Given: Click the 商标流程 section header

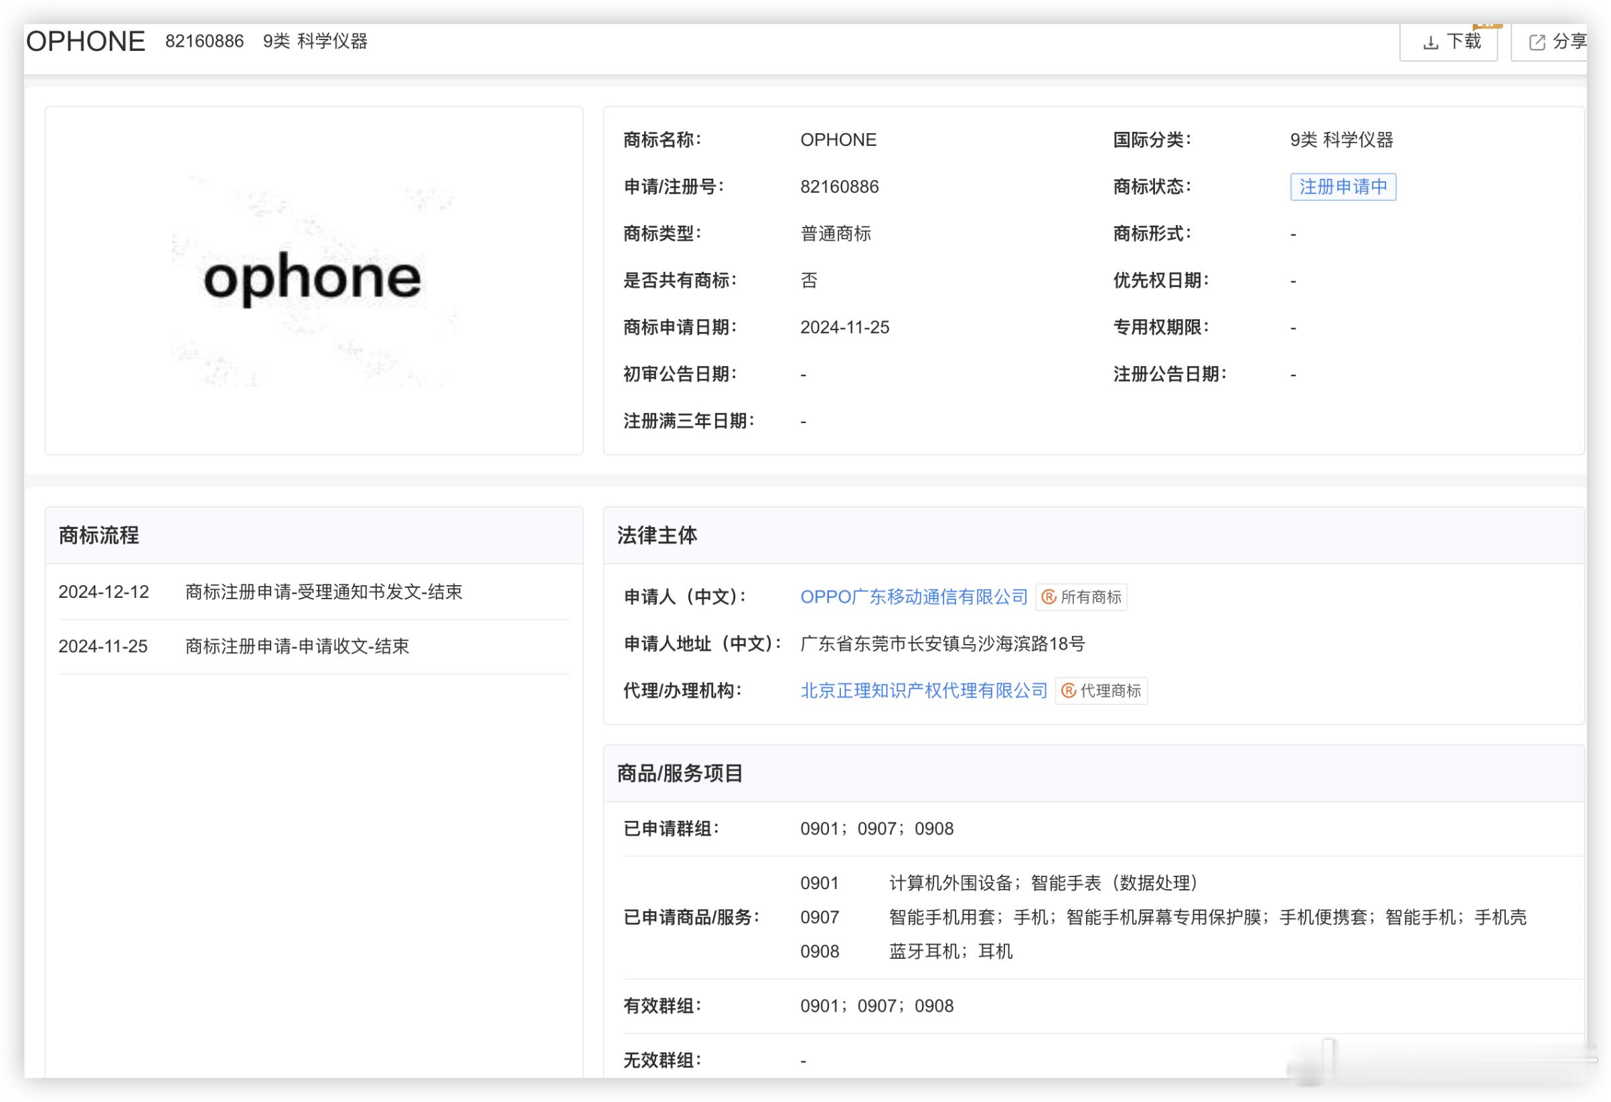Looking at the screenshot, I should click(314, 536).
